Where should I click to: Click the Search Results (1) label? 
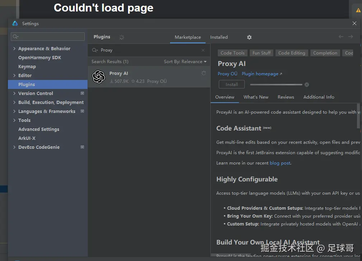tap(110, 62)
